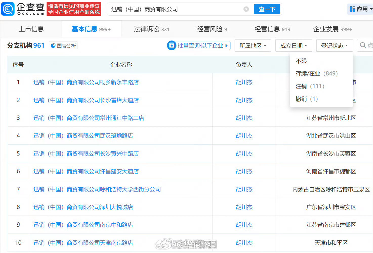Click the 查一下 search button
Viewport: 373px width, 253px height.
click(x=267, y=9)
